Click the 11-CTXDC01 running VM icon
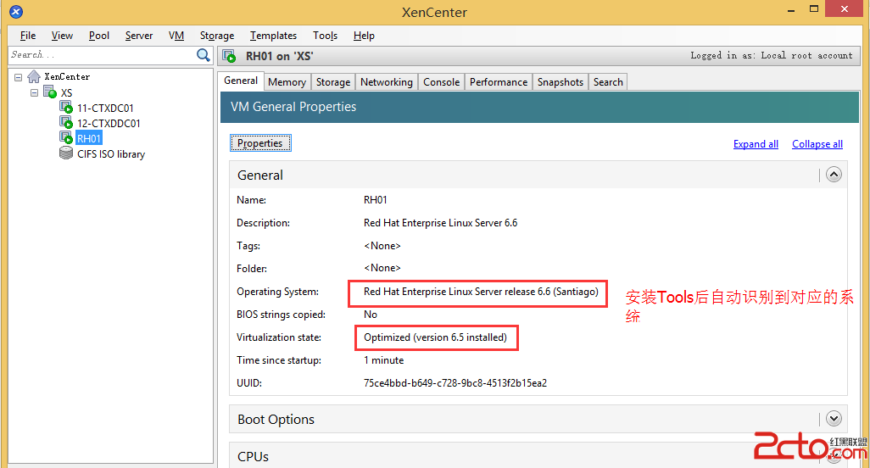The image size is (870, 468). tap(66, 107)
